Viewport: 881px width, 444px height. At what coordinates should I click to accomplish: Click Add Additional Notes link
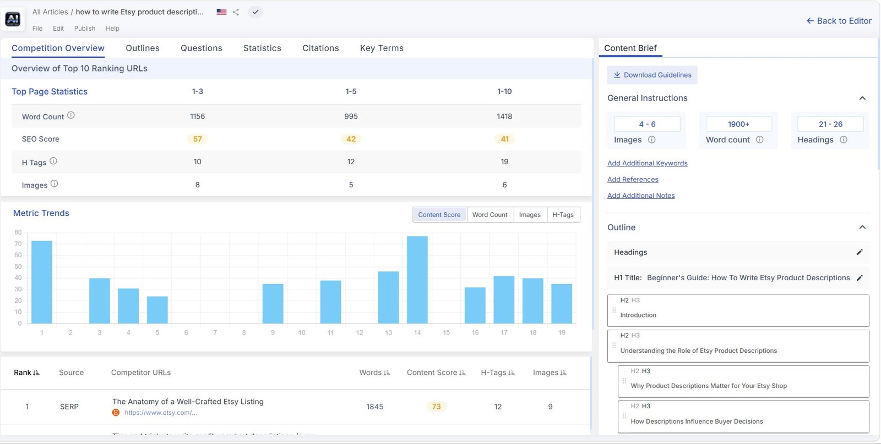(x=641, y=196)
